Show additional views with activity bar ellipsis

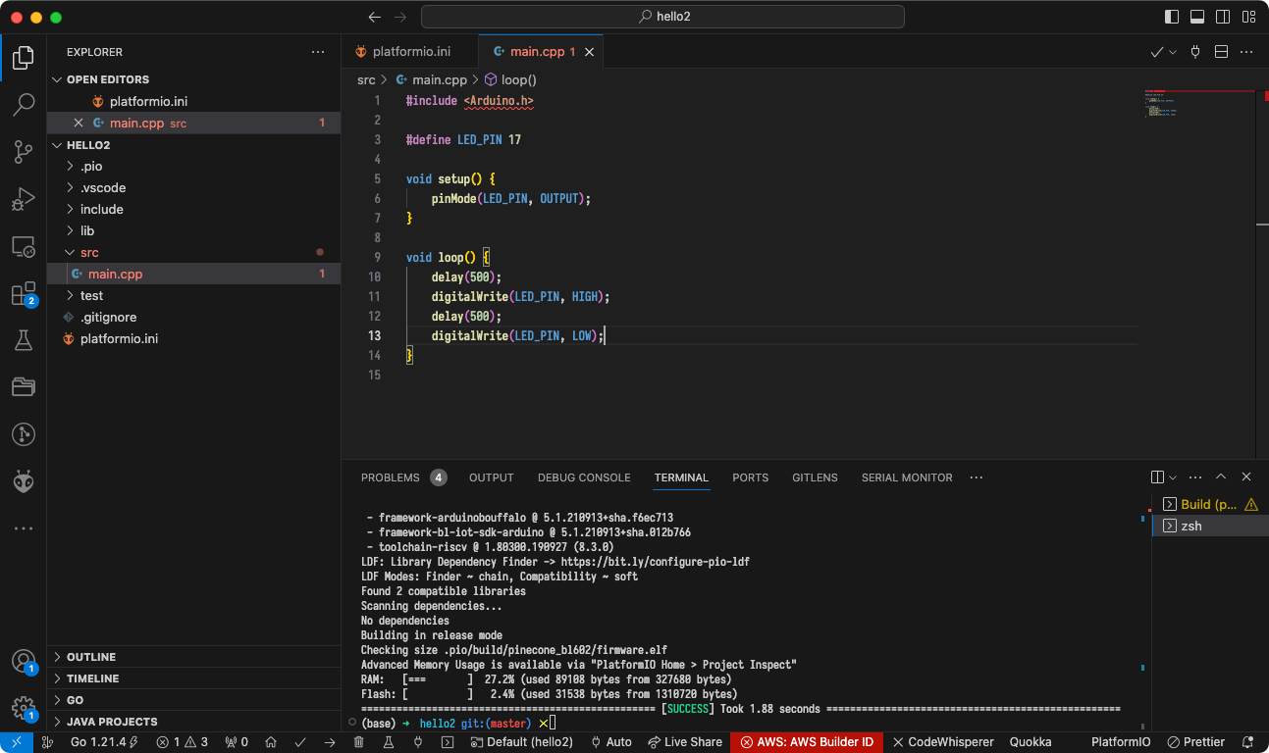coord(24,528)
